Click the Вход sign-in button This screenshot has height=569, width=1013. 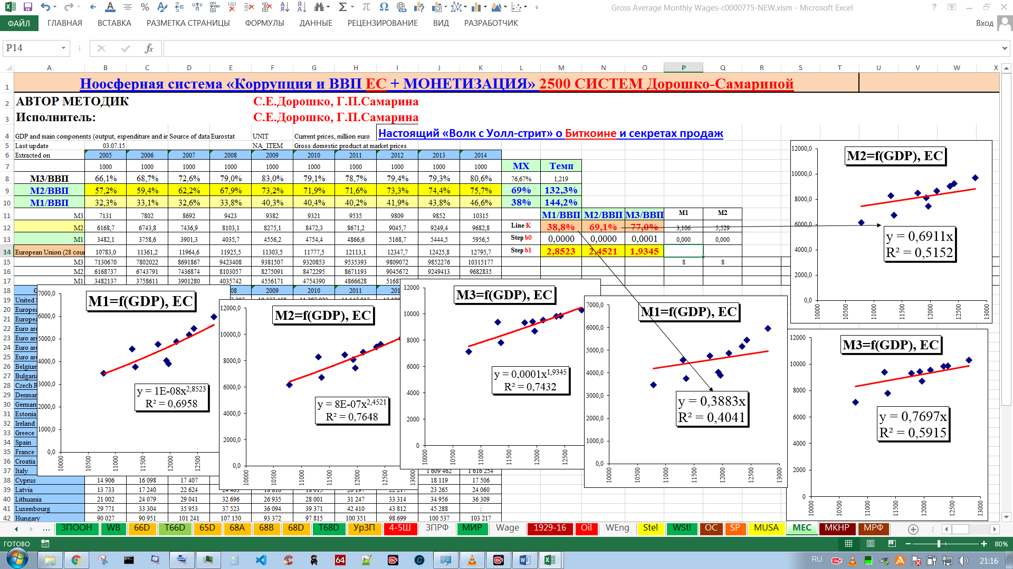point(985,23)
